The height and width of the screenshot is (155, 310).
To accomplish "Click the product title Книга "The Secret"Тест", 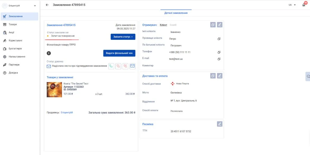I will click(76, 84).
